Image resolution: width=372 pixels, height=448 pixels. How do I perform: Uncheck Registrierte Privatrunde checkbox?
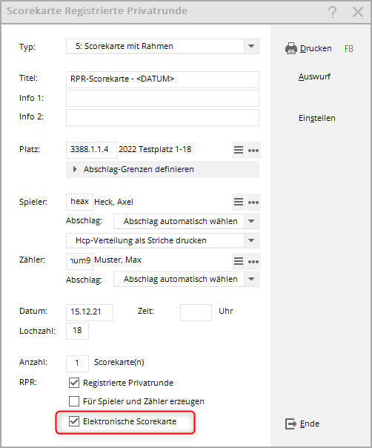click(x=74, y=383)
